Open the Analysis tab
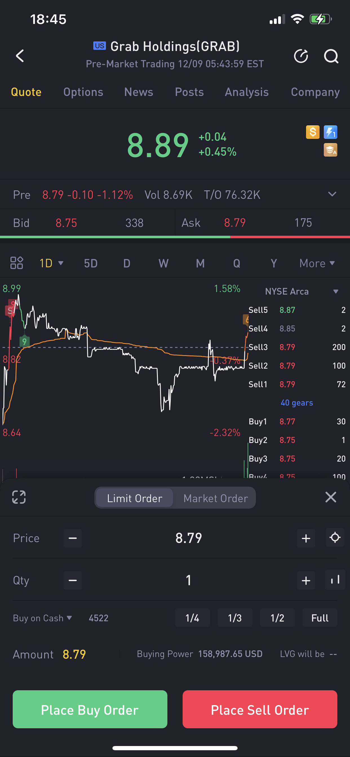The height and width of the screenshot is (757, 350). pyautogui.click(x=247, y=92)
